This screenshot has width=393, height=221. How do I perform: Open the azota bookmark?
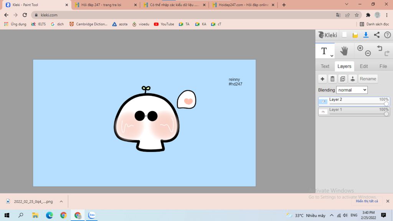click(x=120, y=24)
